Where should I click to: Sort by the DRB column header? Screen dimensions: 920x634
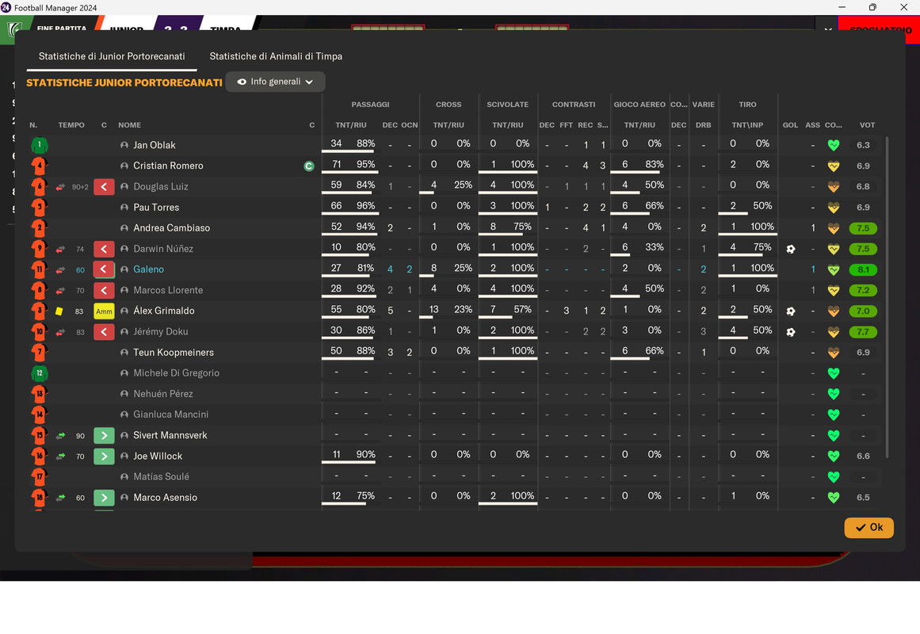coord(704,125)
